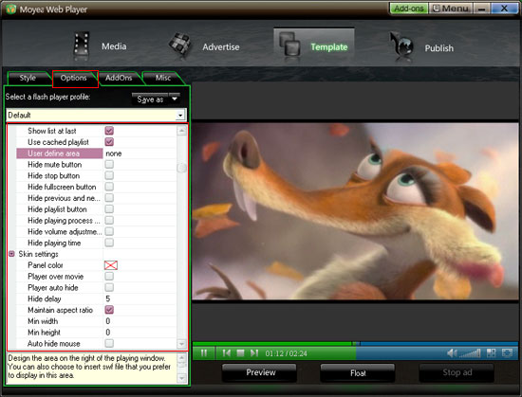Jump to previous video track
The height and width of the screenshot is (397, 522).
click(227, 352)
